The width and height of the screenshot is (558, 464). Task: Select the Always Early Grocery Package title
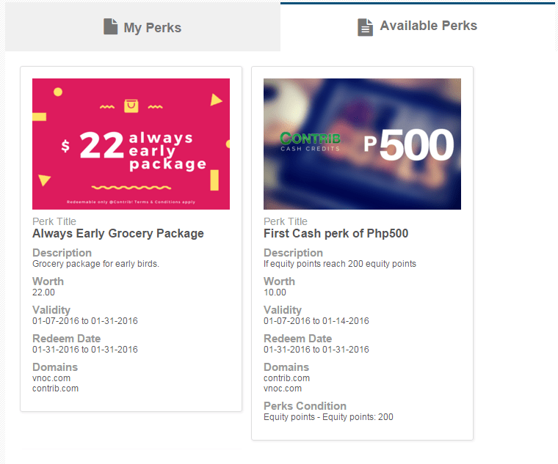click(118, 233)
